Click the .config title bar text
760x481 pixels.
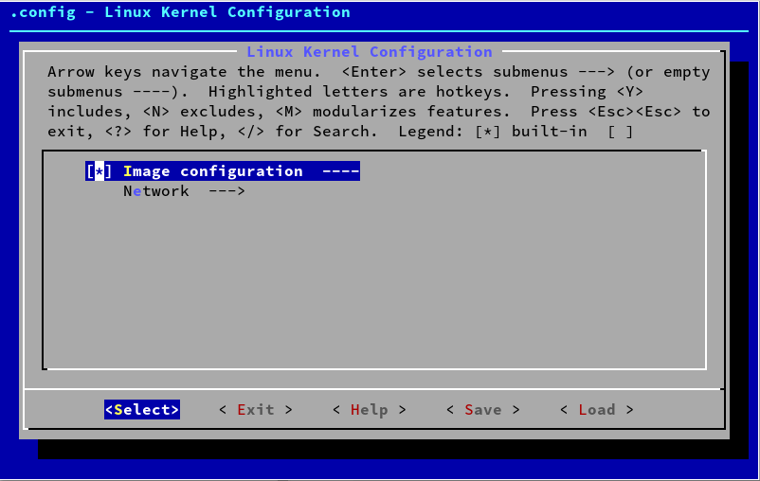coord(180,12)
